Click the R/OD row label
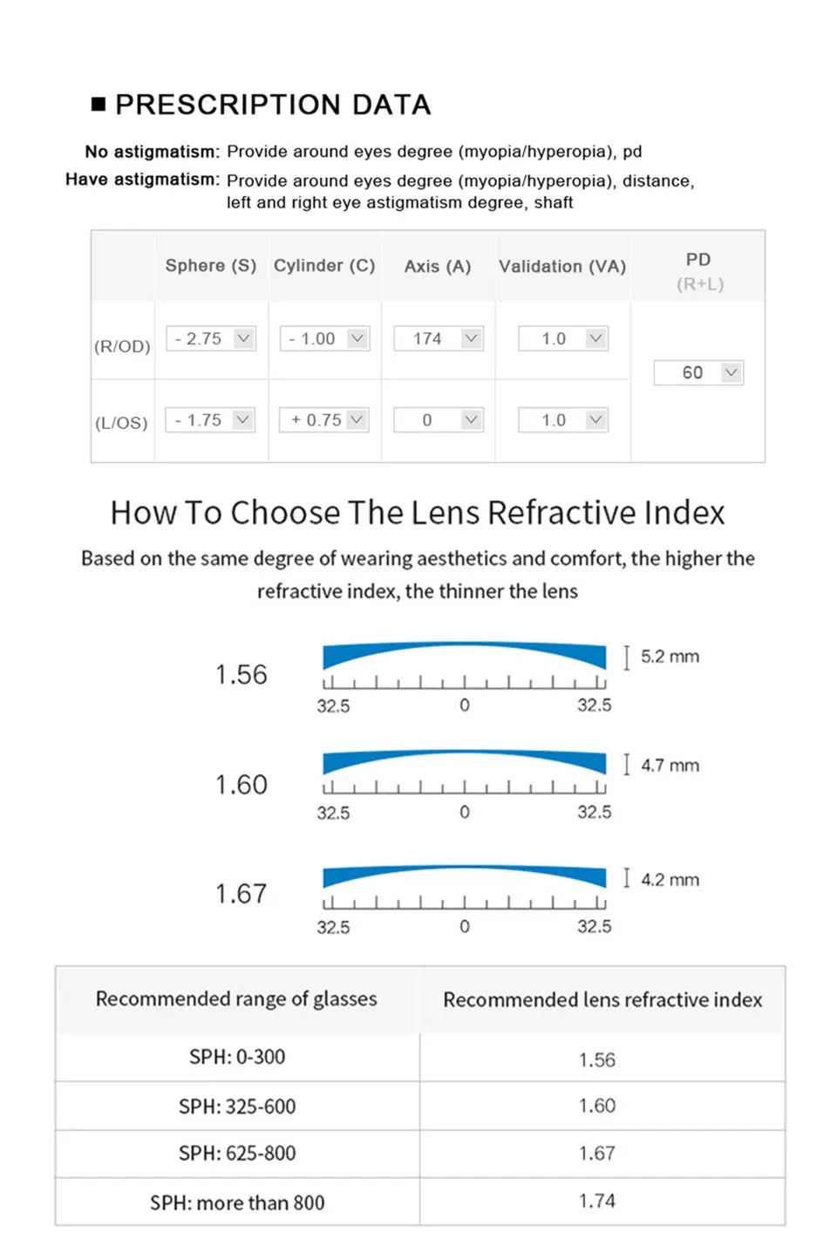Screen dimensions: 837x1247 coord(122,345)
